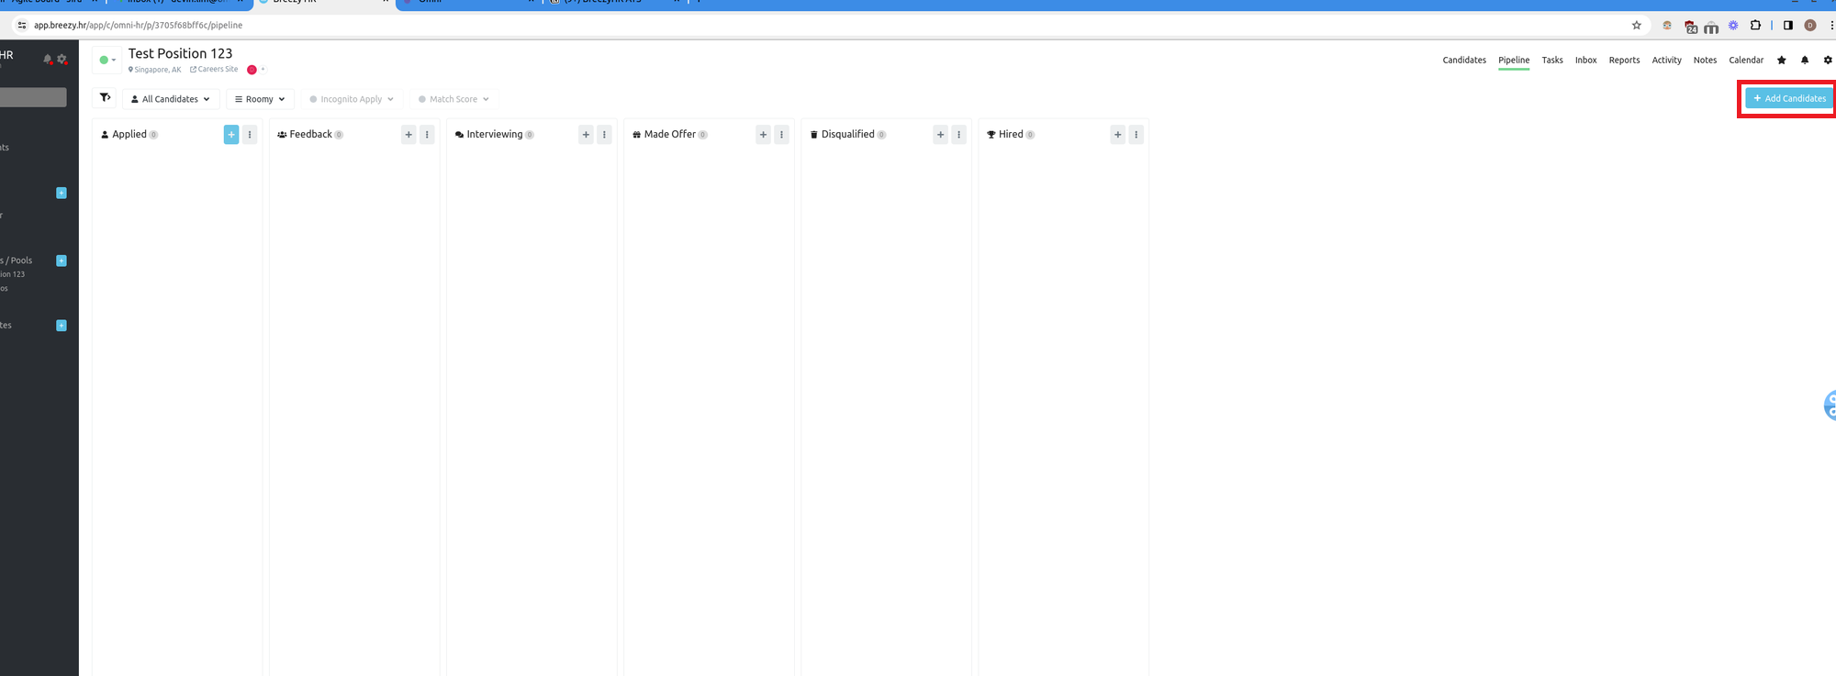
Task: Click Singapore, AK location text
Action: coord(155,70)
